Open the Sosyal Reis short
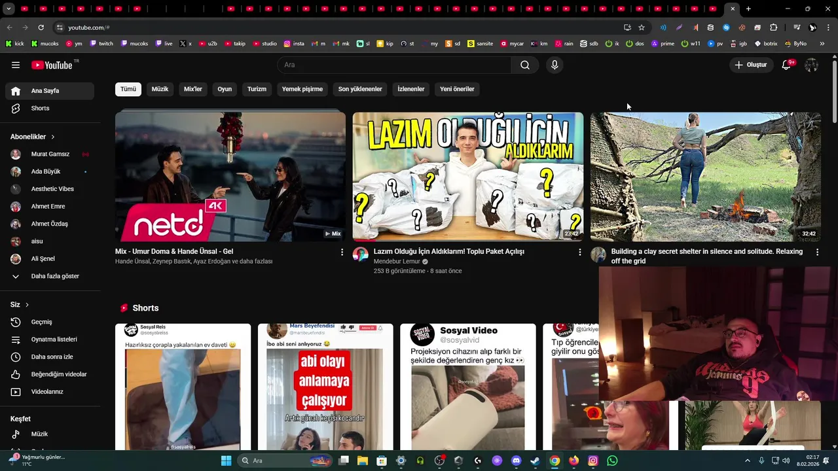838x471 pixels. [183, 387]
